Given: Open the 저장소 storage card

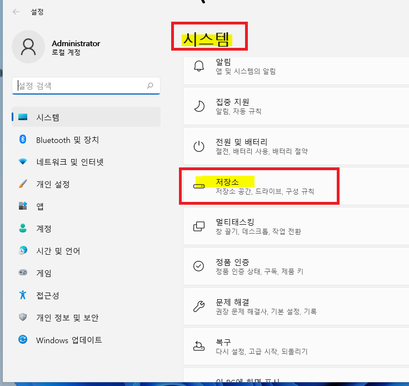Looking at the screenshot, I should pyautogui.click(x=296, y=186).
